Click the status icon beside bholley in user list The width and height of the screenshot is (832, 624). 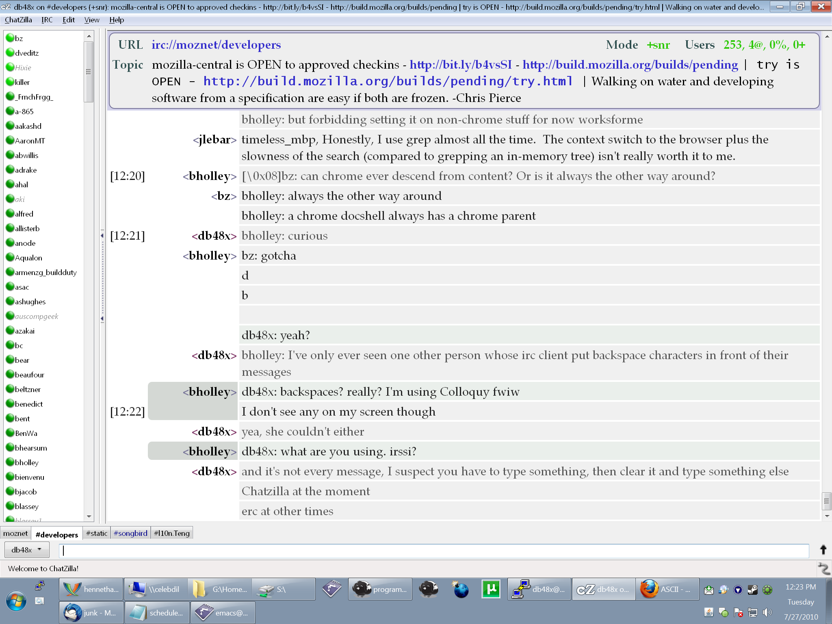pos(10,462)
